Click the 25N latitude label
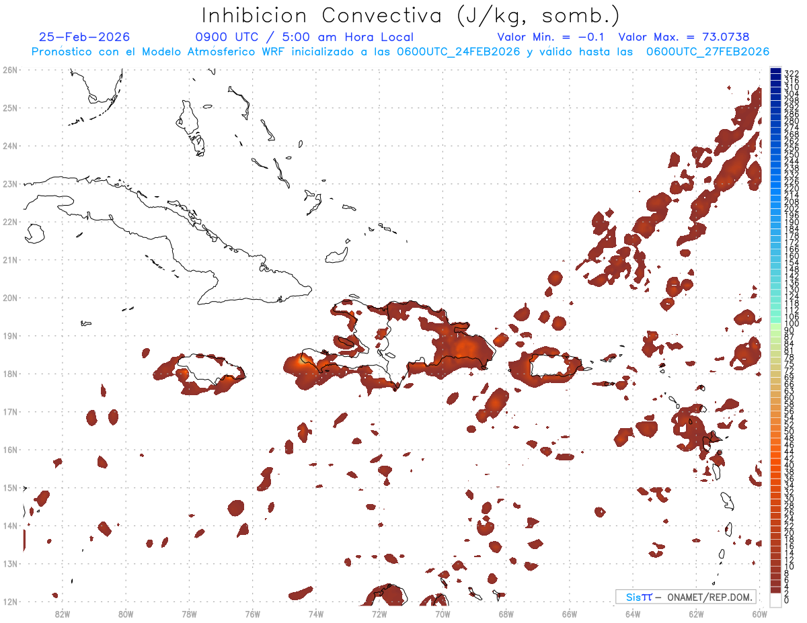The width and height of the screenshot is (807, 623). pos(10,108)
